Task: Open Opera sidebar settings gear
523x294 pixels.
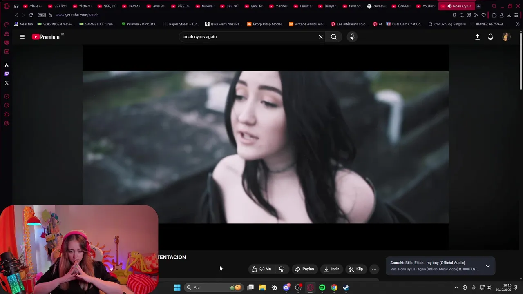Action: click(x=7, y=123)
